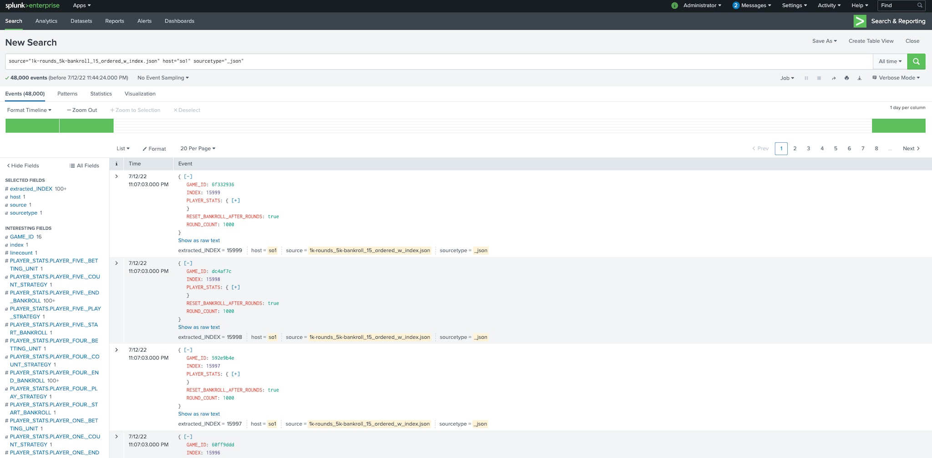Switch to the Visualization tab
The width and height of the screenshot is (932, 458).
[140, 94]
